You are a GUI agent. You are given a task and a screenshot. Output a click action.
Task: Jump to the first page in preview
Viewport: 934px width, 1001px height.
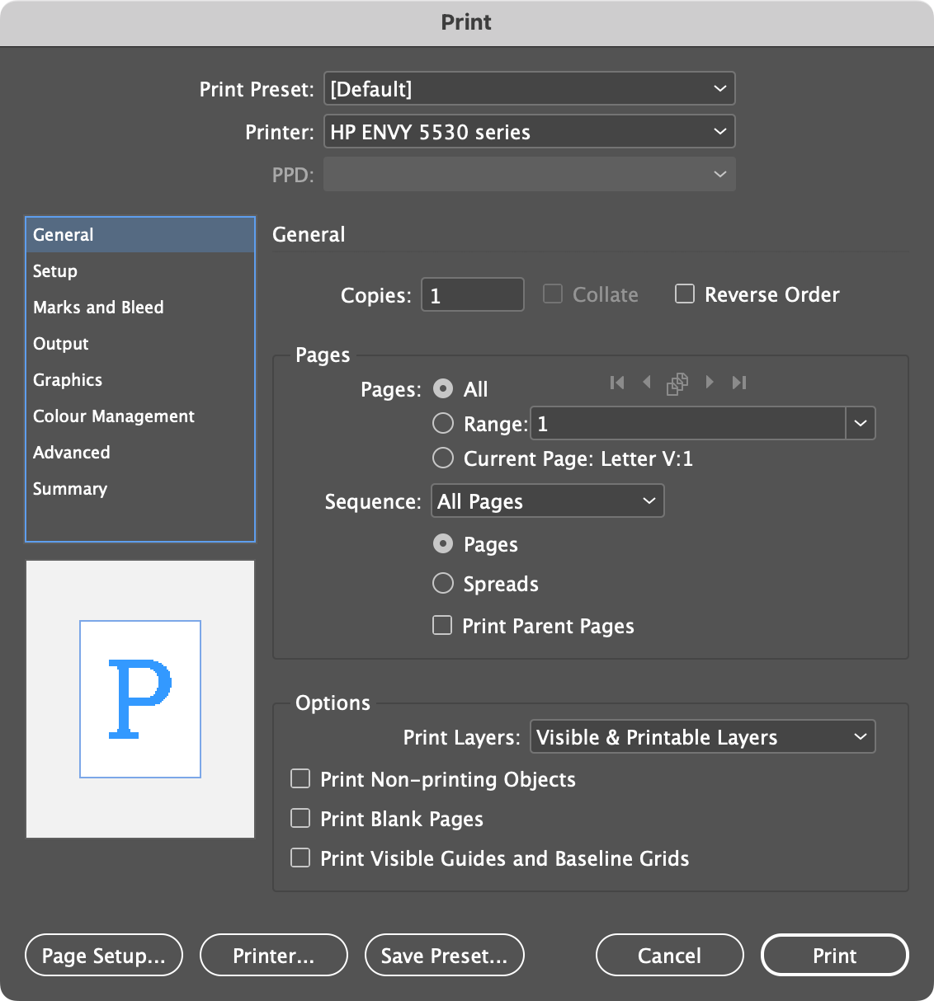tap(616, 383)
